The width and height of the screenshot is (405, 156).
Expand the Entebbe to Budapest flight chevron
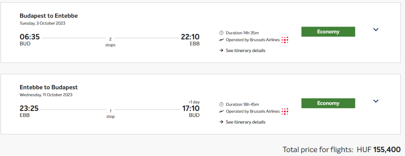coord(376,101)
